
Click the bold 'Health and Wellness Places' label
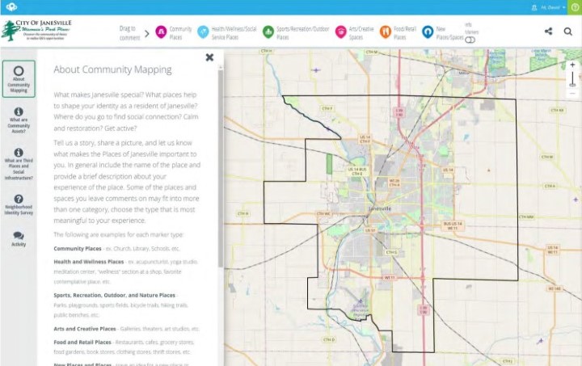coord(88,262)
